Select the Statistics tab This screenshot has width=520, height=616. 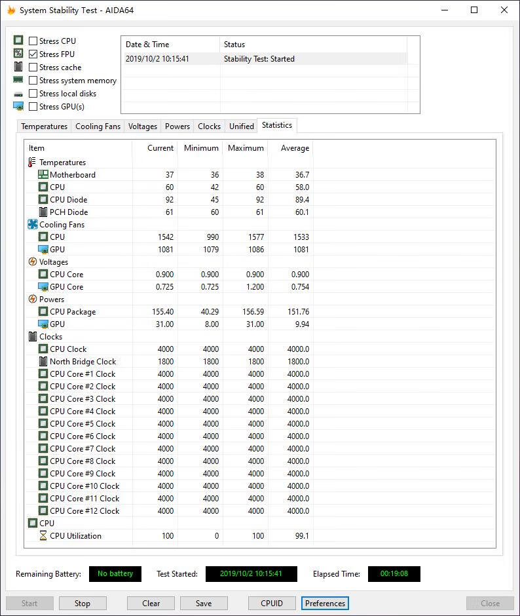pyautogui.click(x=277, y=125)
